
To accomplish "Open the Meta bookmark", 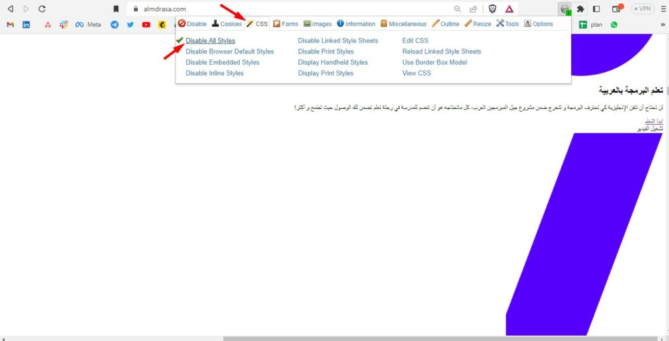I will 88,25.
